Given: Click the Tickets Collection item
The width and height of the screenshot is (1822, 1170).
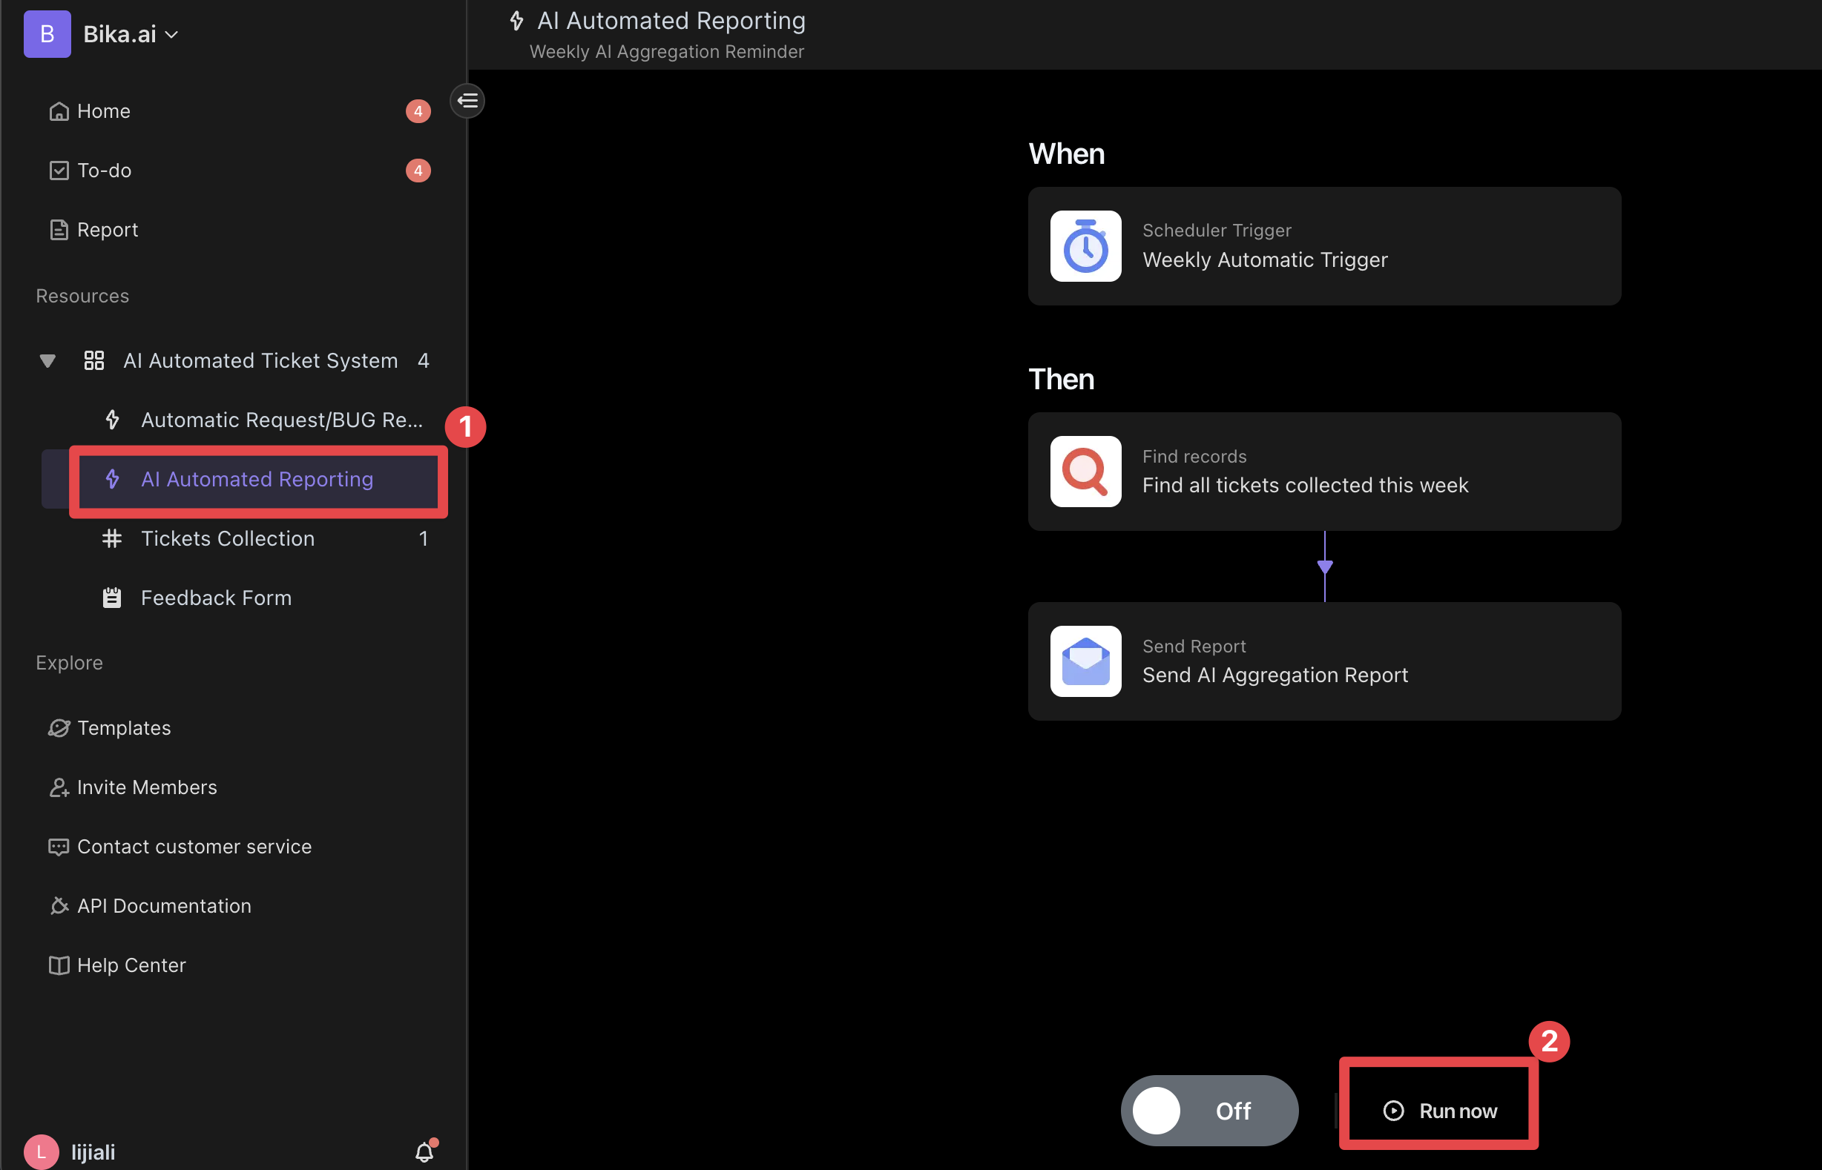Looking at the screenshot, I should (228, 538).
